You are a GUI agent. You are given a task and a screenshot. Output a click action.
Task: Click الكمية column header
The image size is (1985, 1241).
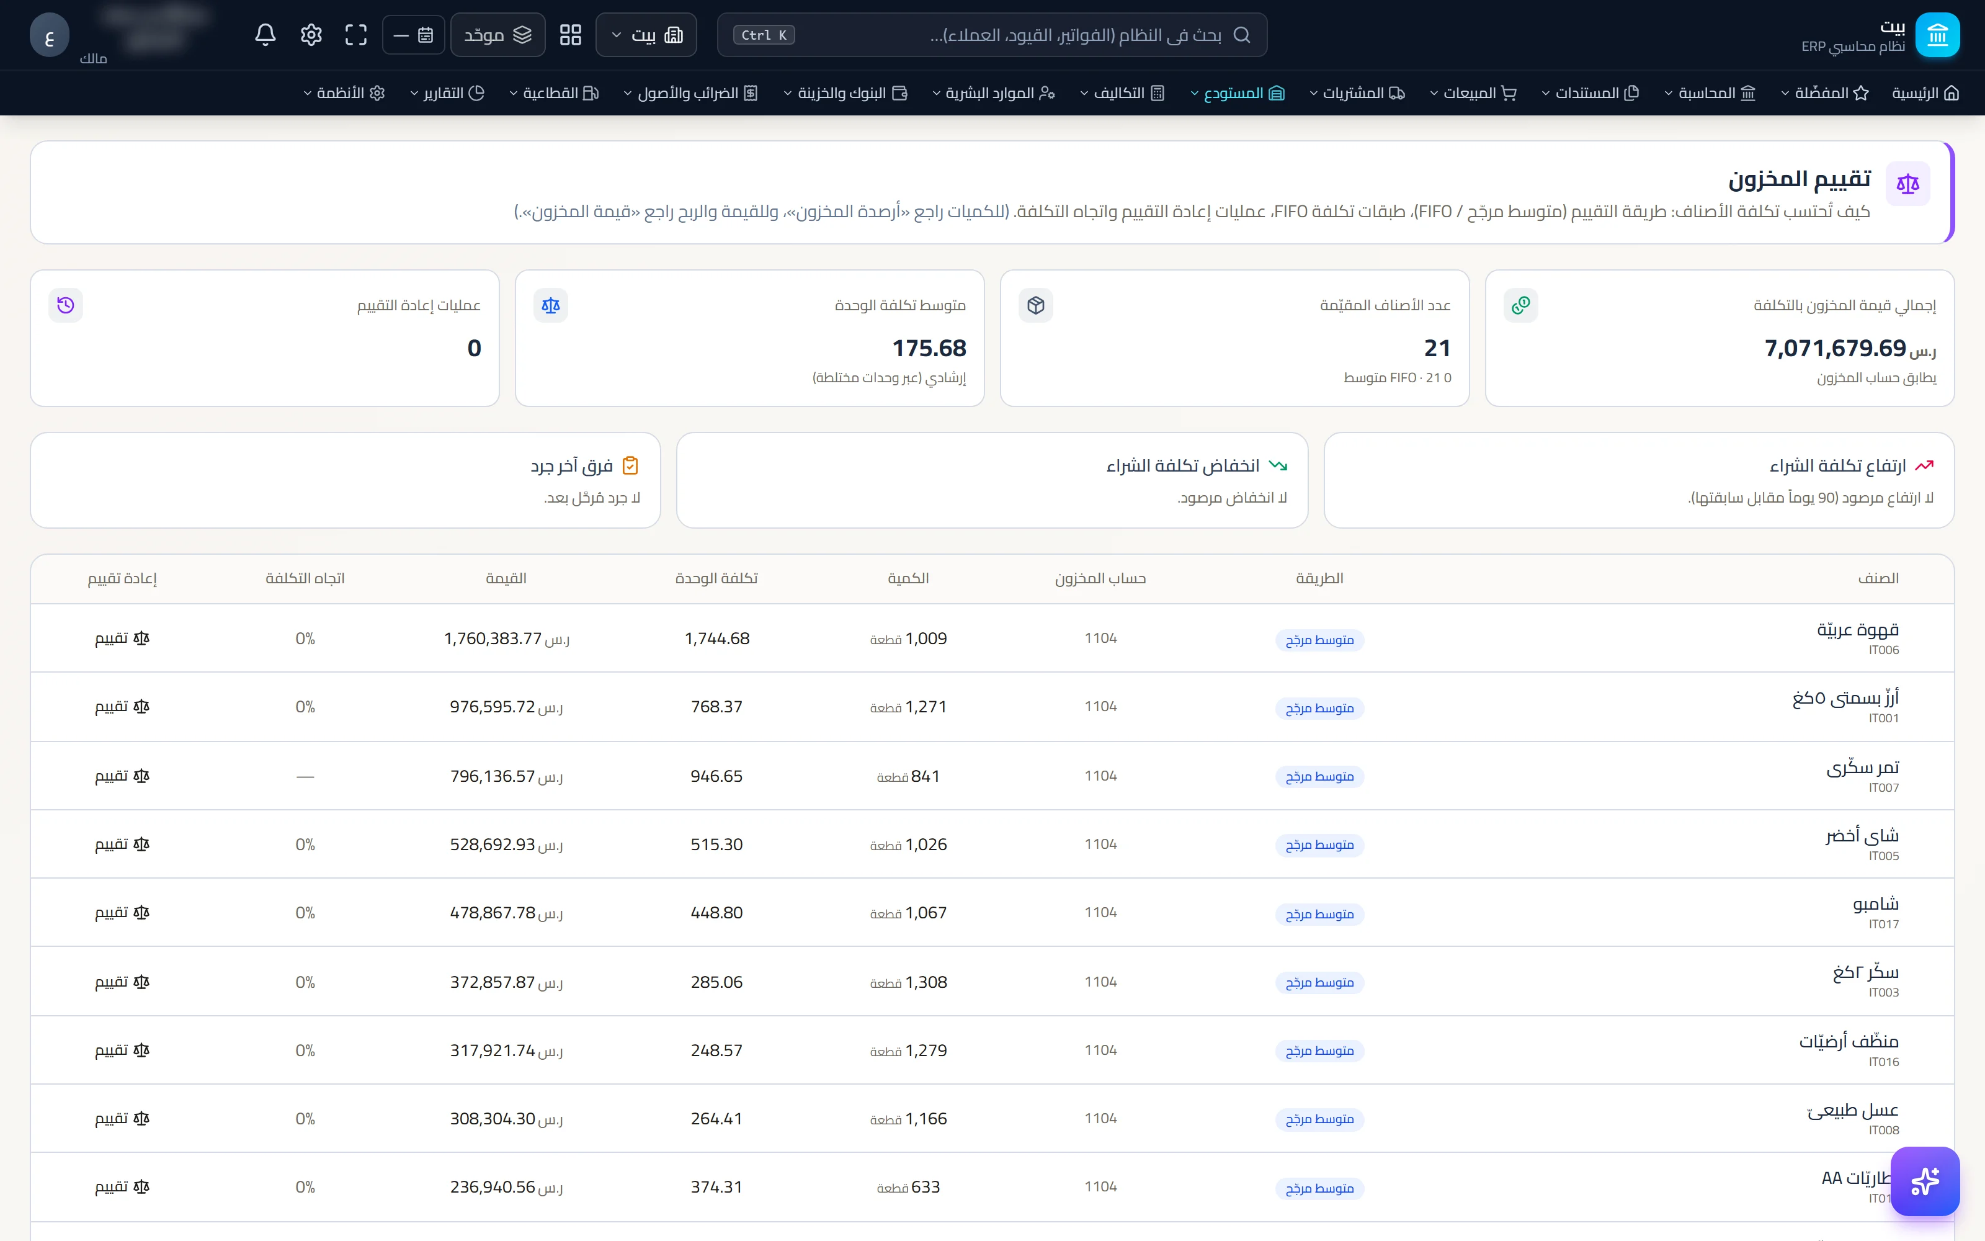point(908,578)
